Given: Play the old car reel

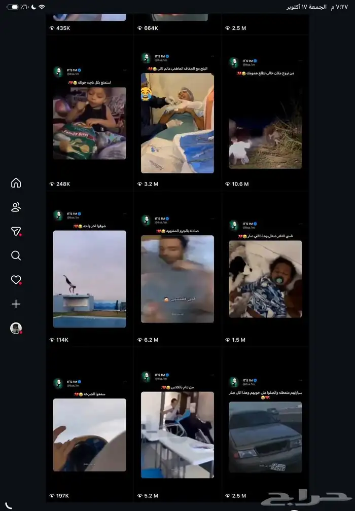Looking at the screenshot, I should point(265,437).
